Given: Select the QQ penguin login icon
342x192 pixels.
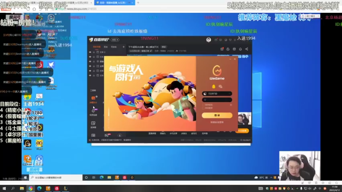Looking at the screenshot, I should pyautogui.click(x=213, y=87).
